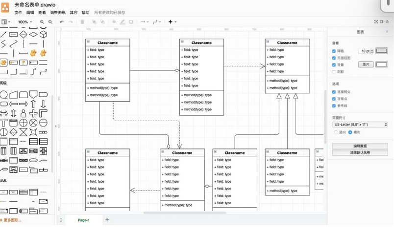This screenshot has width=394, height=233.
Task: Uncheck the 网格 grid checkbox
Action: (334, 51)
